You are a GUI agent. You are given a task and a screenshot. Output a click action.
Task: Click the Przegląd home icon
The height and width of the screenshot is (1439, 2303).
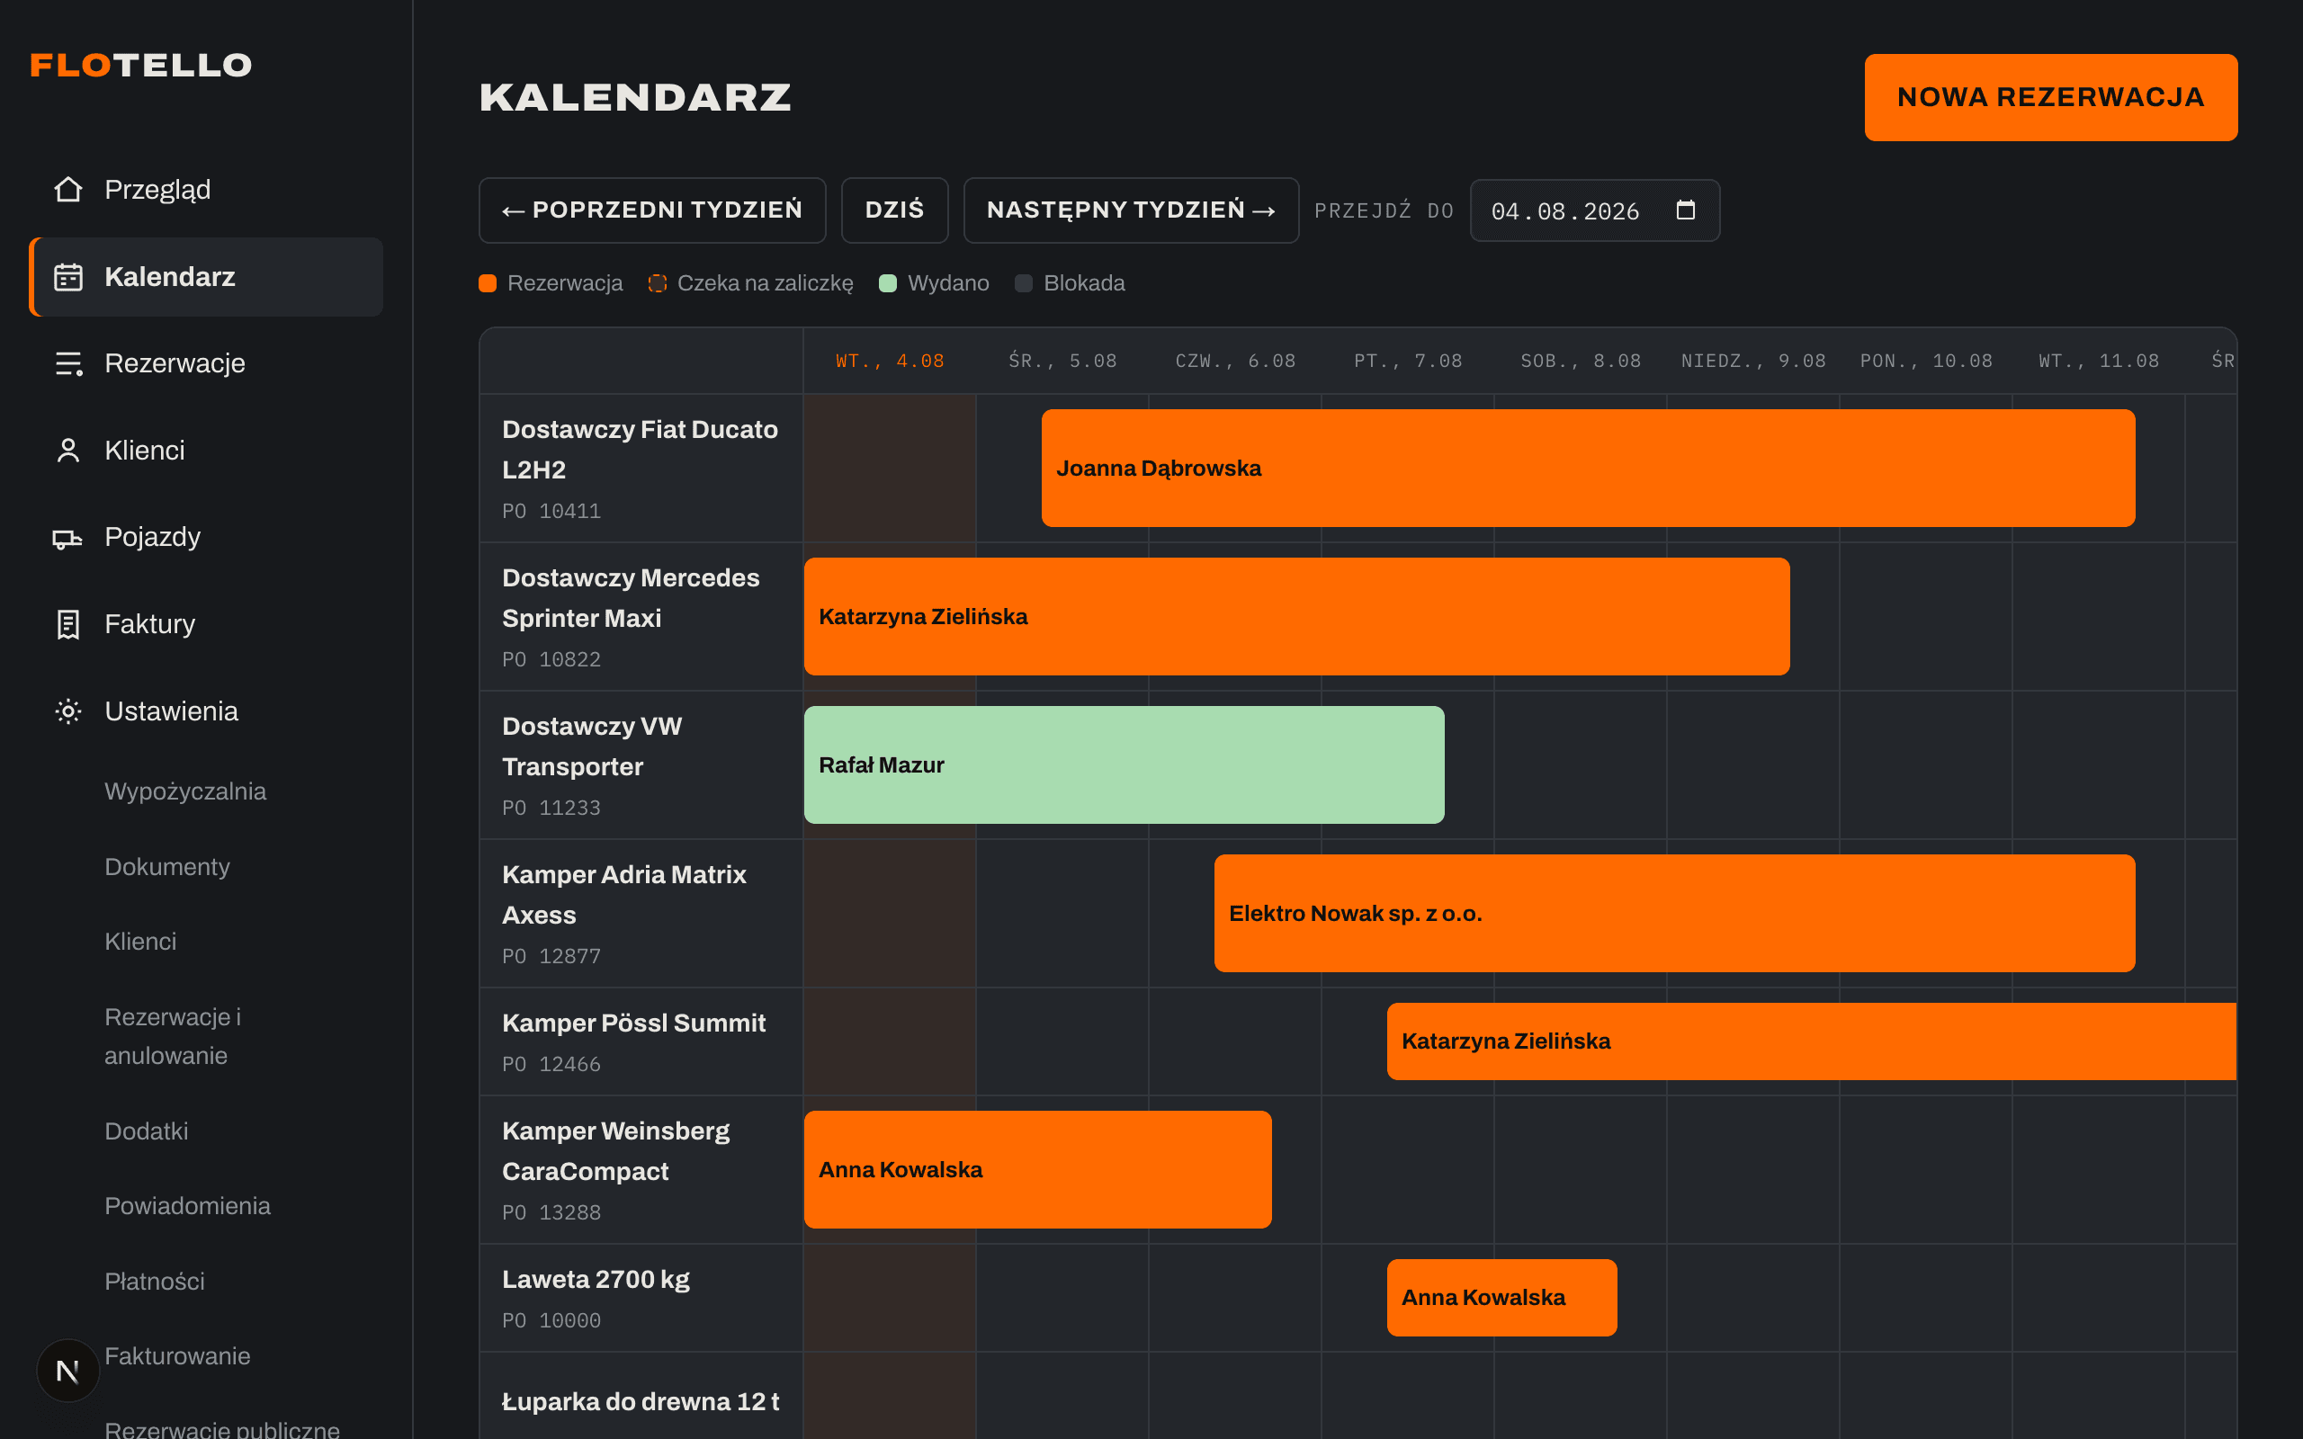pyautogui.click(x=67, y=190)
